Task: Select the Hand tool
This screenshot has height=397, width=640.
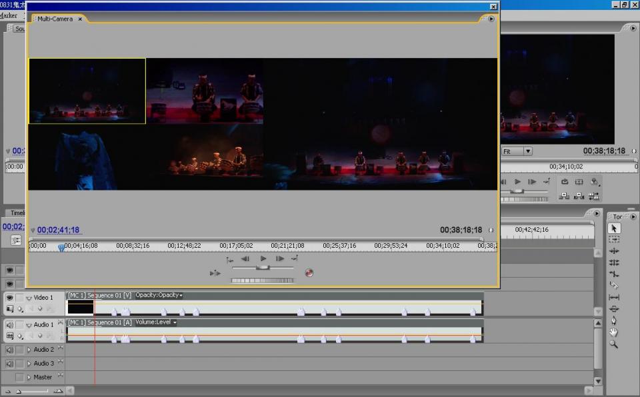Action: tap(614, 332)
